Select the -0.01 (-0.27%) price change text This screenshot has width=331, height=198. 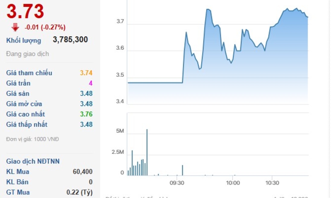click(45, 27)
